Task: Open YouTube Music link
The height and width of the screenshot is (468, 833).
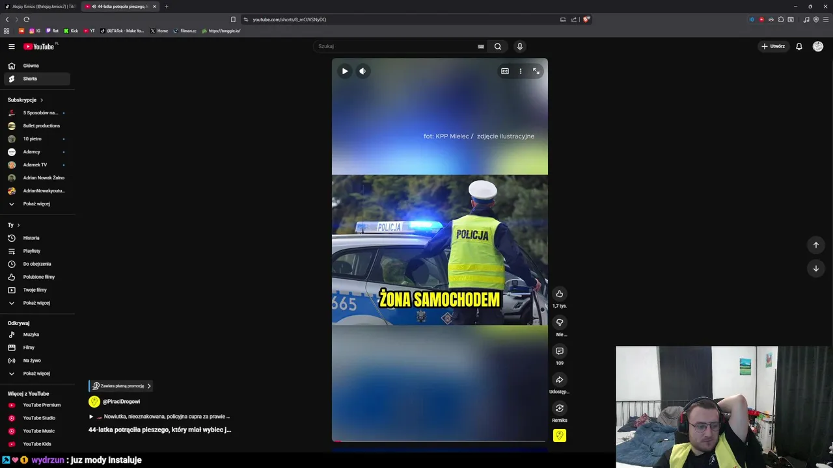Action: pos(37,431)
